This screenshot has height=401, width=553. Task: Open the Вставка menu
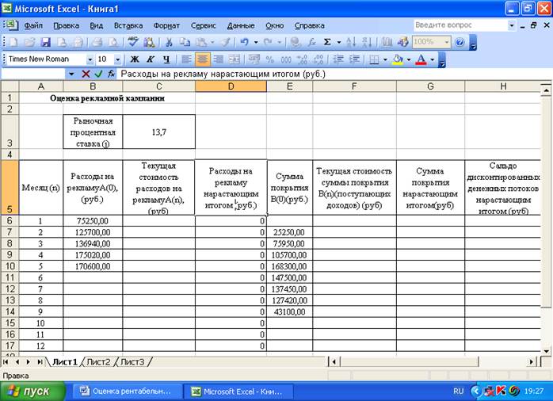pos(128,25)
